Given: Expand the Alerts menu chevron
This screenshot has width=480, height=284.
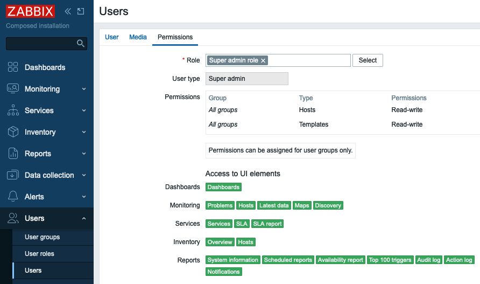Looking at the screenshot, I should click(x=84, y=197).
